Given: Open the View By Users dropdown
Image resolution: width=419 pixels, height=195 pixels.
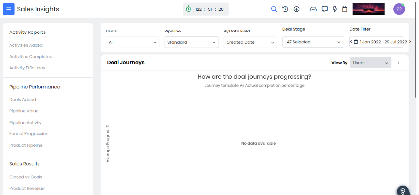Looking at the screenshot, I should click(x=371, y=63).
